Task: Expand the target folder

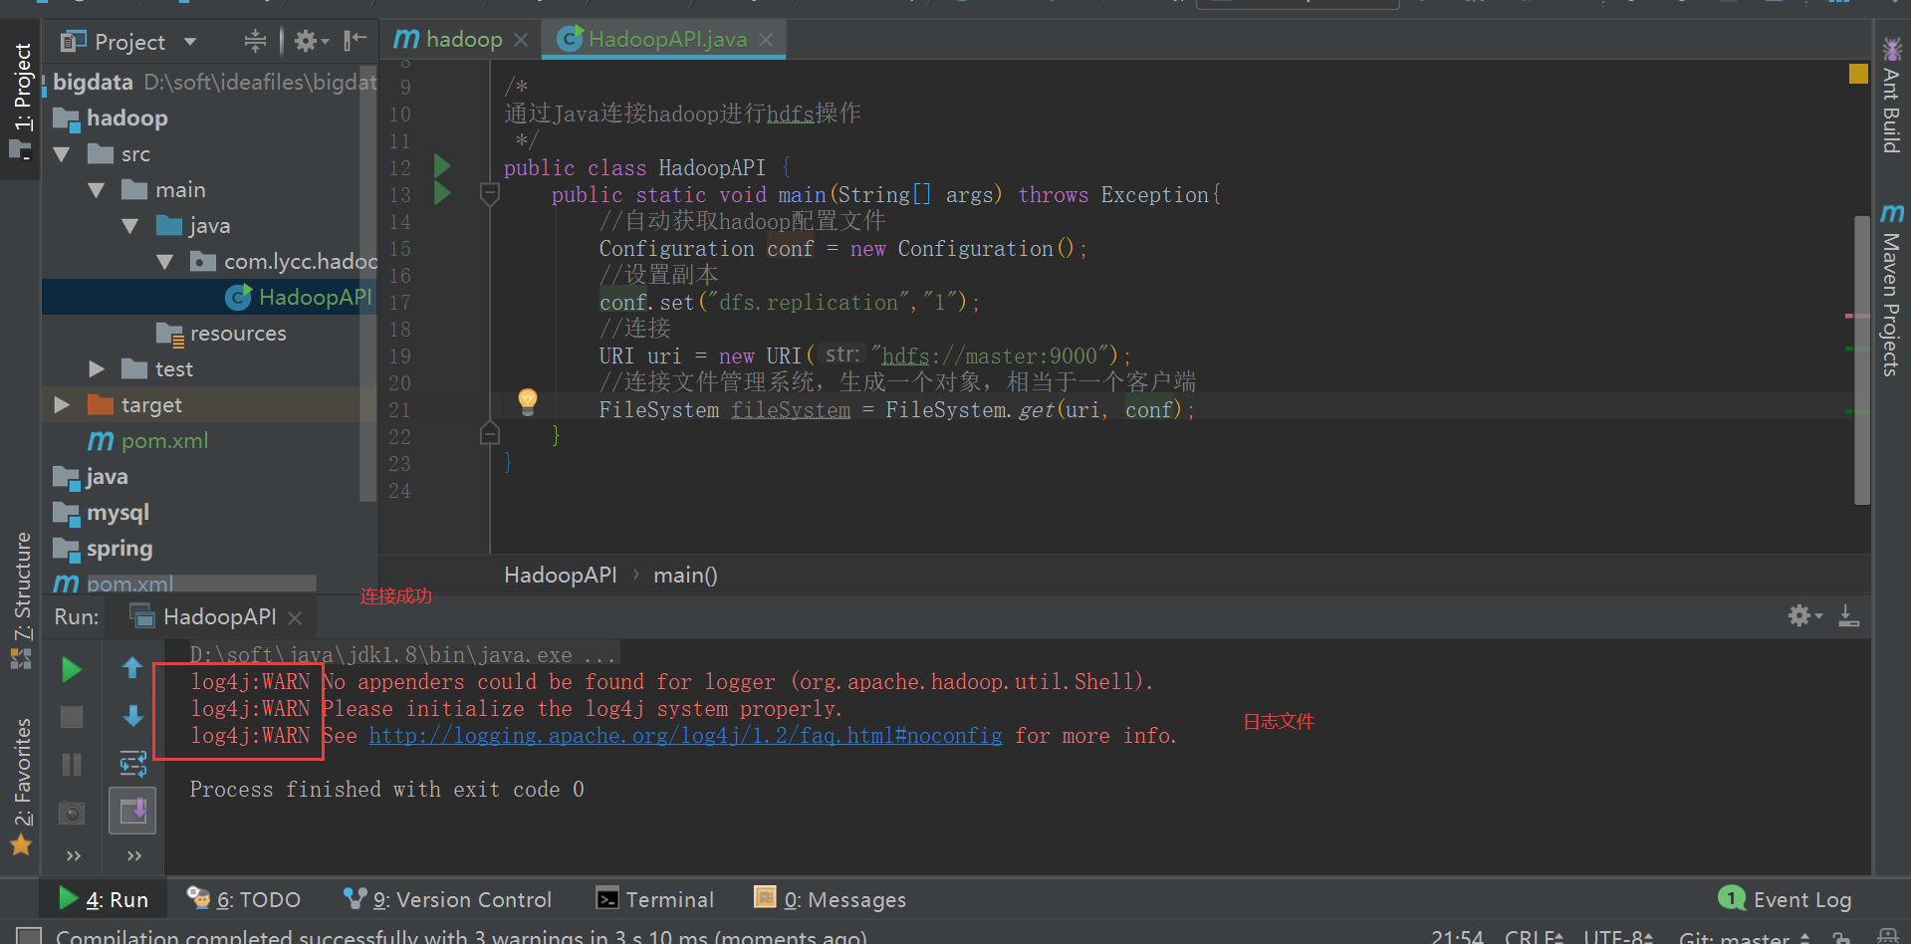Action: (62, 405)
